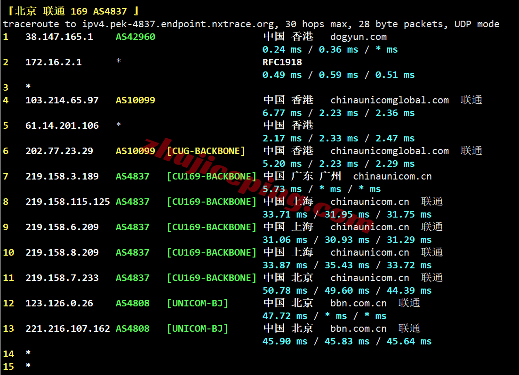Click IP address 103.214.65.97
The height and width of the screenshot is (375, 519).
point(62,100)
